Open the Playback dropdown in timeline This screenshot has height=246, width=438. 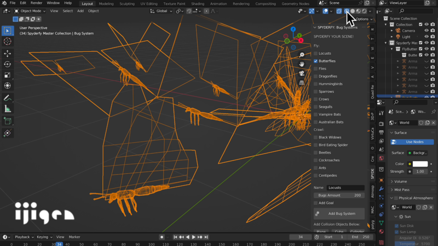click(x=24, y=237)
